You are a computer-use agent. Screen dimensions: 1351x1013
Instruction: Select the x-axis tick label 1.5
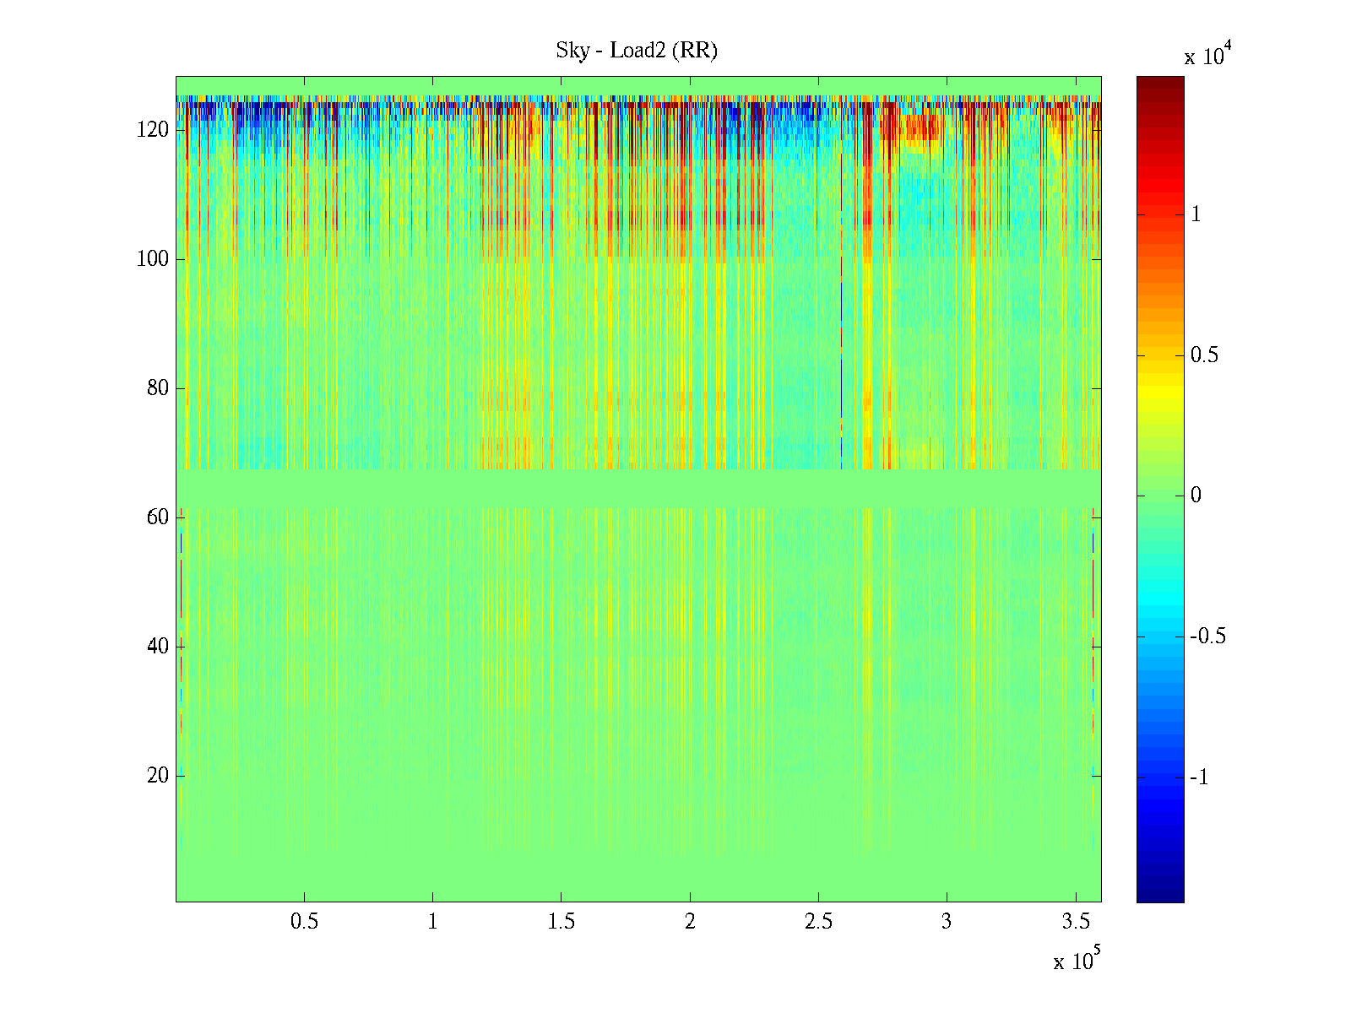(x=562, y=922)
